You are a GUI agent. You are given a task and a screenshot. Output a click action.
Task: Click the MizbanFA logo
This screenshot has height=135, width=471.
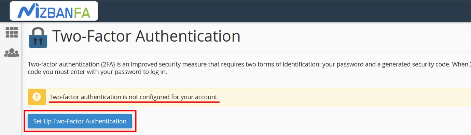54,12
